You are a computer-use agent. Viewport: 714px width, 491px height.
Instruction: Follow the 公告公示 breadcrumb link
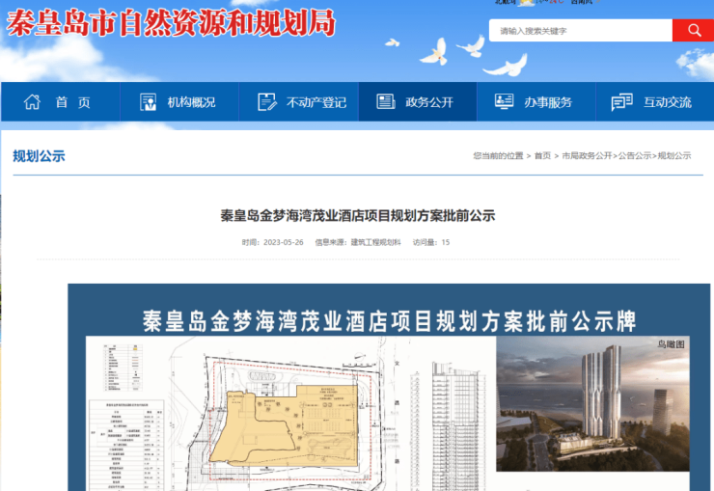[634, 155]
